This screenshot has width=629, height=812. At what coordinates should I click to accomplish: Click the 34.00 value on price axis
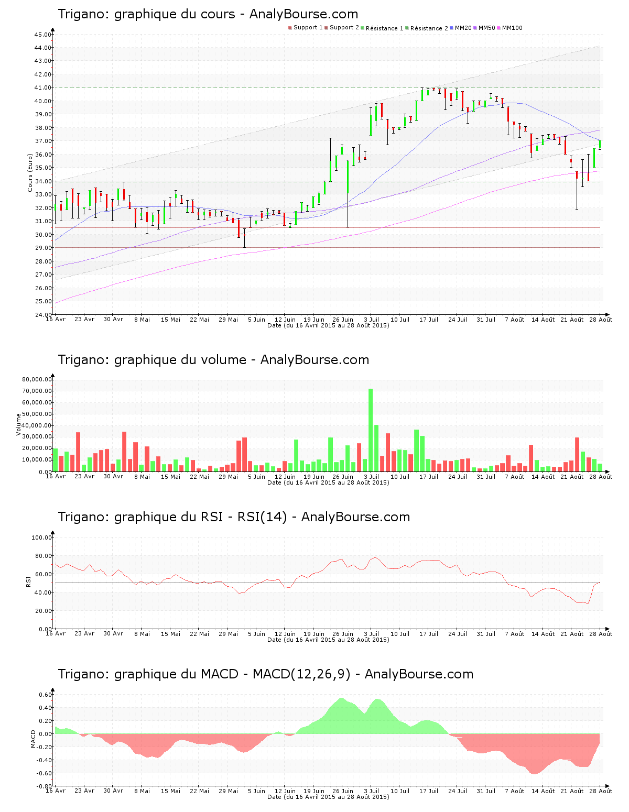[43, 181]
